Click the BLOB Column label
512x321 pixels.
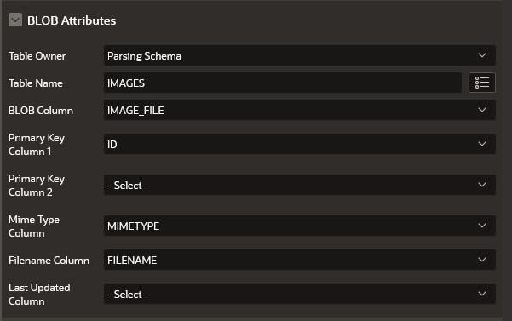[x=41, y=111]
